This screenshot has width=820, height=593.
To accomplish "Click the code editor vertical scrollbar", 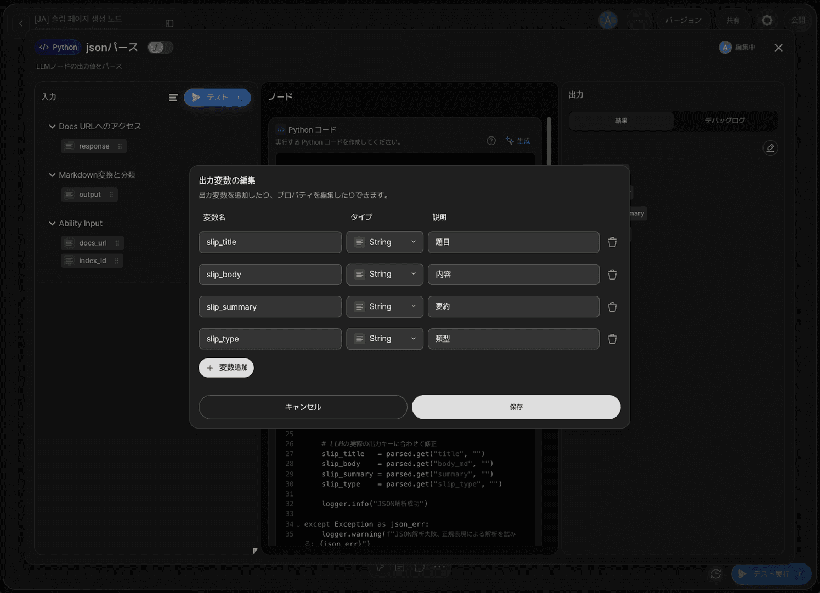I will (549, 141).
